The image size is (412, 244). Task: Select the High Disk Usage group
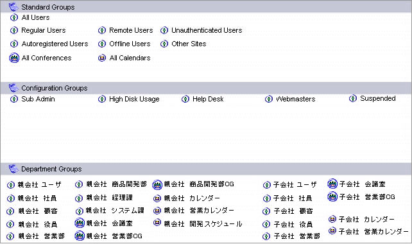tap(134, 99)
